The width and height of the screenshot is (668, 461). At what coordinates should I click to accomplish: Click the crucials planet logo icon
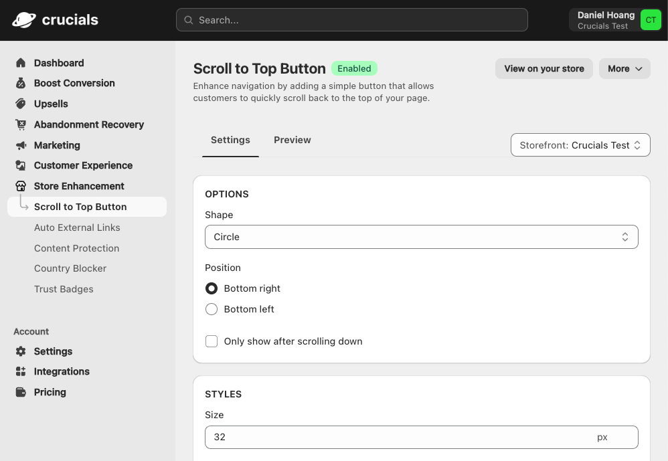pyautogui.click(x=24, y=20)
